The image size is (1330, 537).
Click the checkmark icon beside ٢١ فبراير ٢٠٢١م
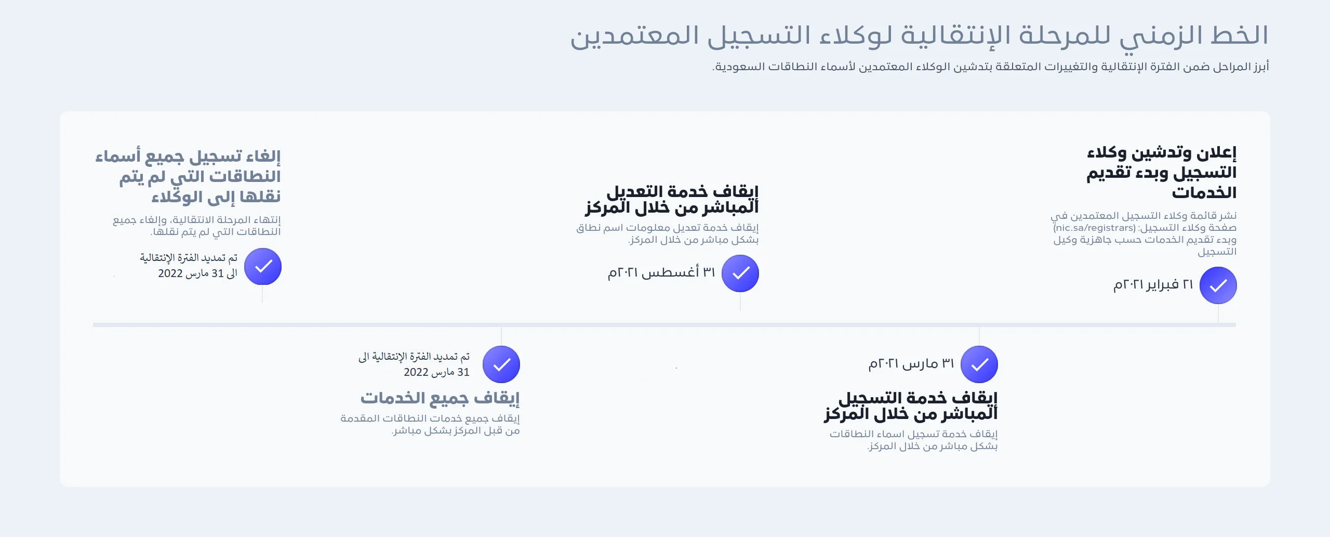pyautogui.click(x=1218, y=285)
